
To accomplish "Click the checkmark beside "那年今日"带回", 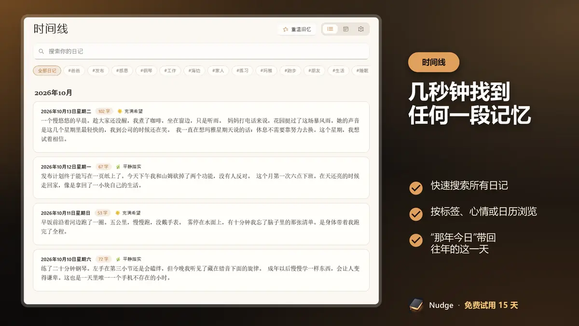I will click(416, 240).
